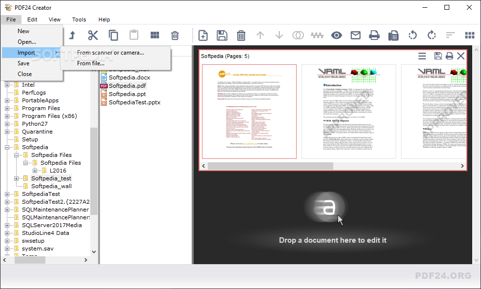
Task: Click the save floppy disk toolbar icon
Action: [222, 36]
